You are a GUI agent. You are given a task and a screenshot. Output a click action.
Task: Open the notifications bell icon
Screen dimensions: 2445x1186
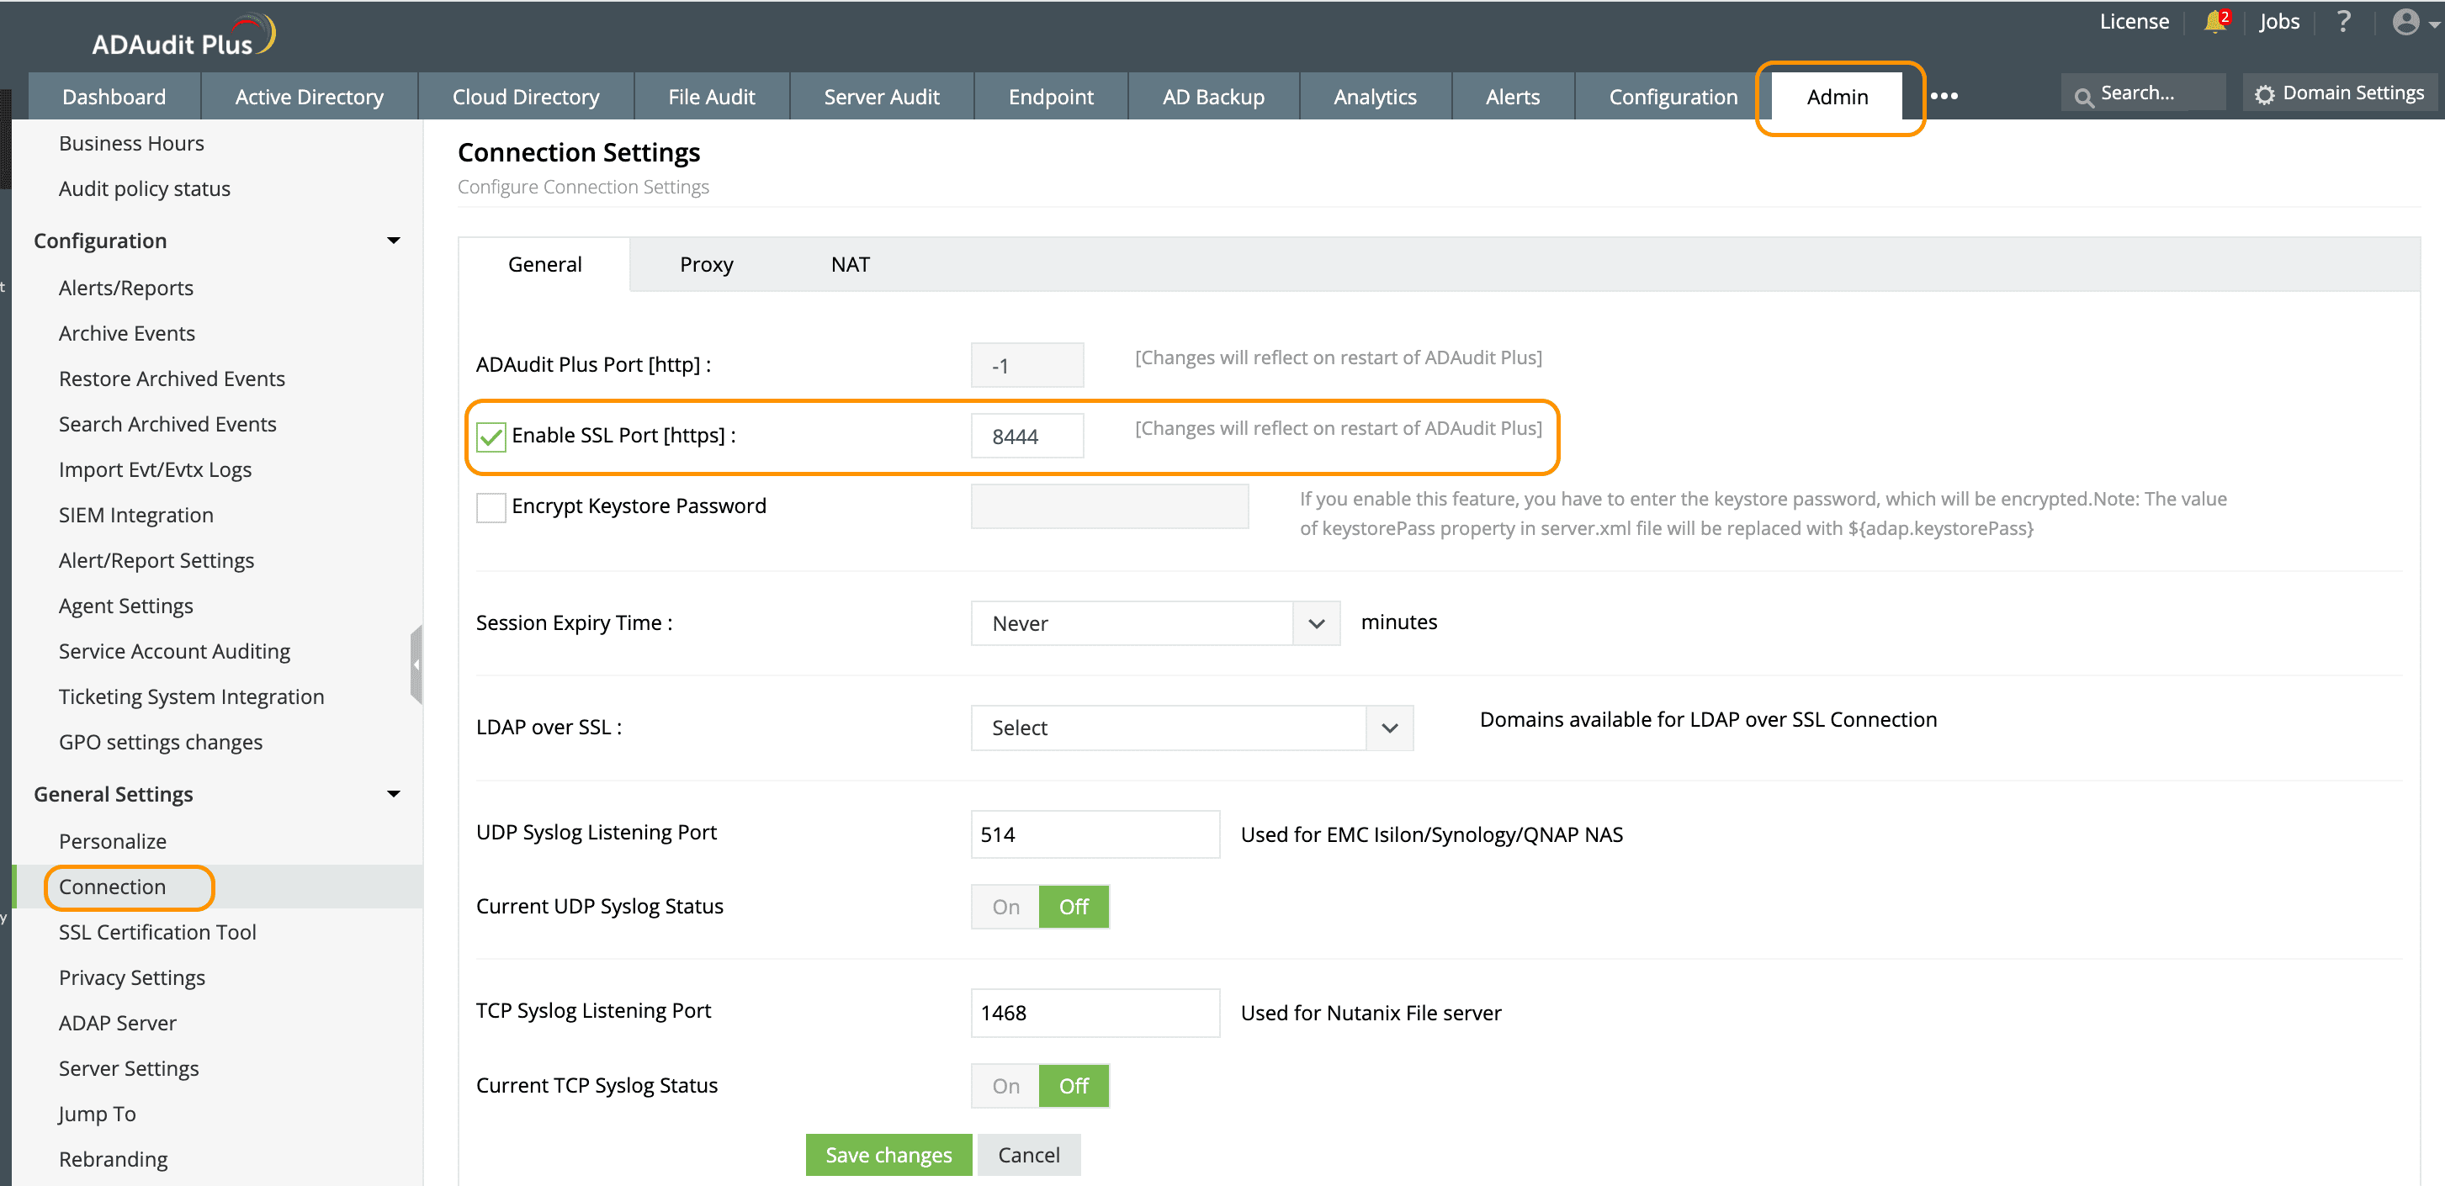[x=2214, y=22]
